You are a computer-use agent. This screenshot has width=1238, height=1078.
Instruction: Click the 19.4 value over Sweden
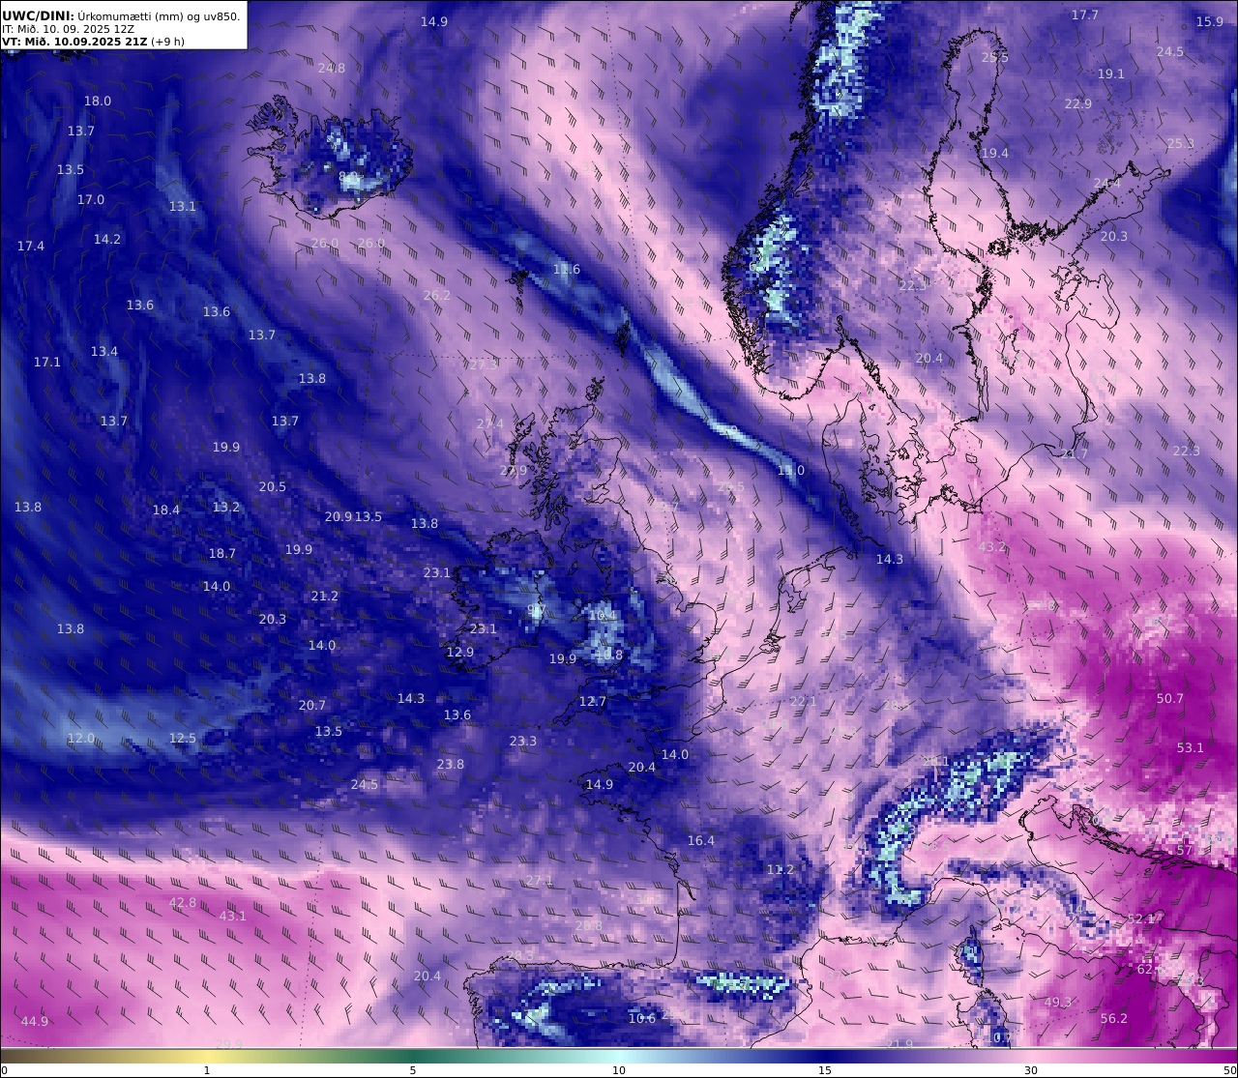[995, 154]
